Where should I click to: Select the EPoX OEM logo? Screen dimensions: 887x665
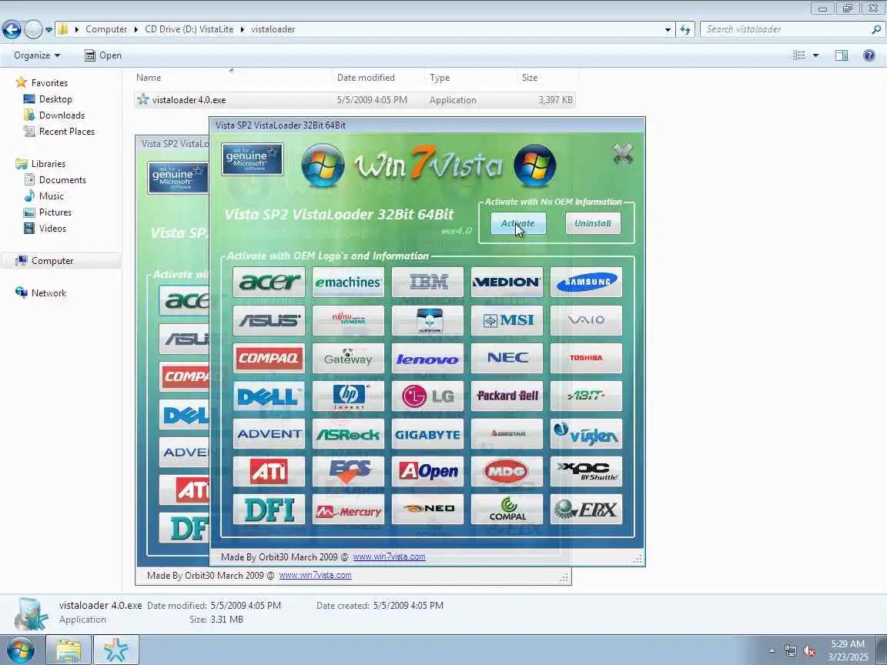click(586, 510)
